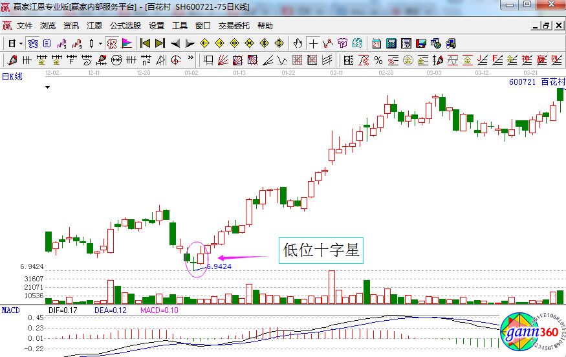566x357 pixels.
Task: Click the 600721 百花村 stock label
Action: 536,82
